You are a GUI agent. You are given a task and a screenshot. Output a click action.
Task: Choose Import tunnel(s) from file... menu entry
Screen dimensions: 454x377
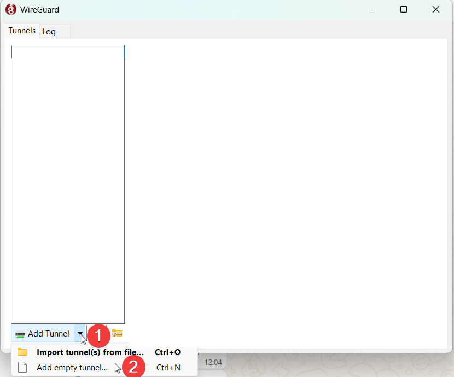[x=104, y=352]
